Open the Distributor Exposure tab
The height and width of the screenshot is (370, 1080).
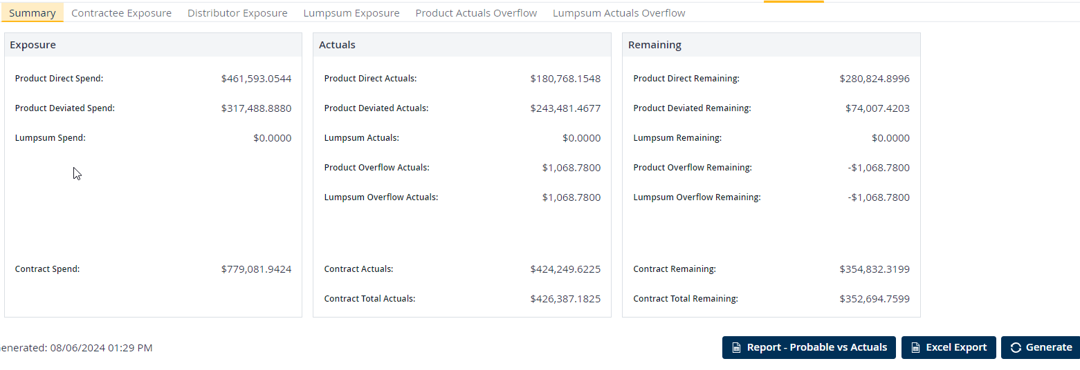click(237, 13)
